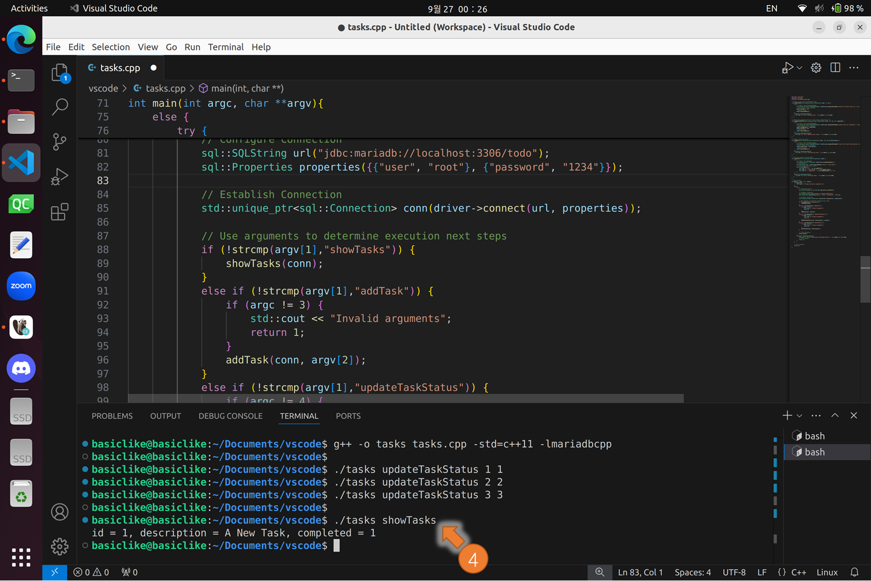Switch to the PROBLEMS panel tab
871x581 pixels.
click(112, 416)
